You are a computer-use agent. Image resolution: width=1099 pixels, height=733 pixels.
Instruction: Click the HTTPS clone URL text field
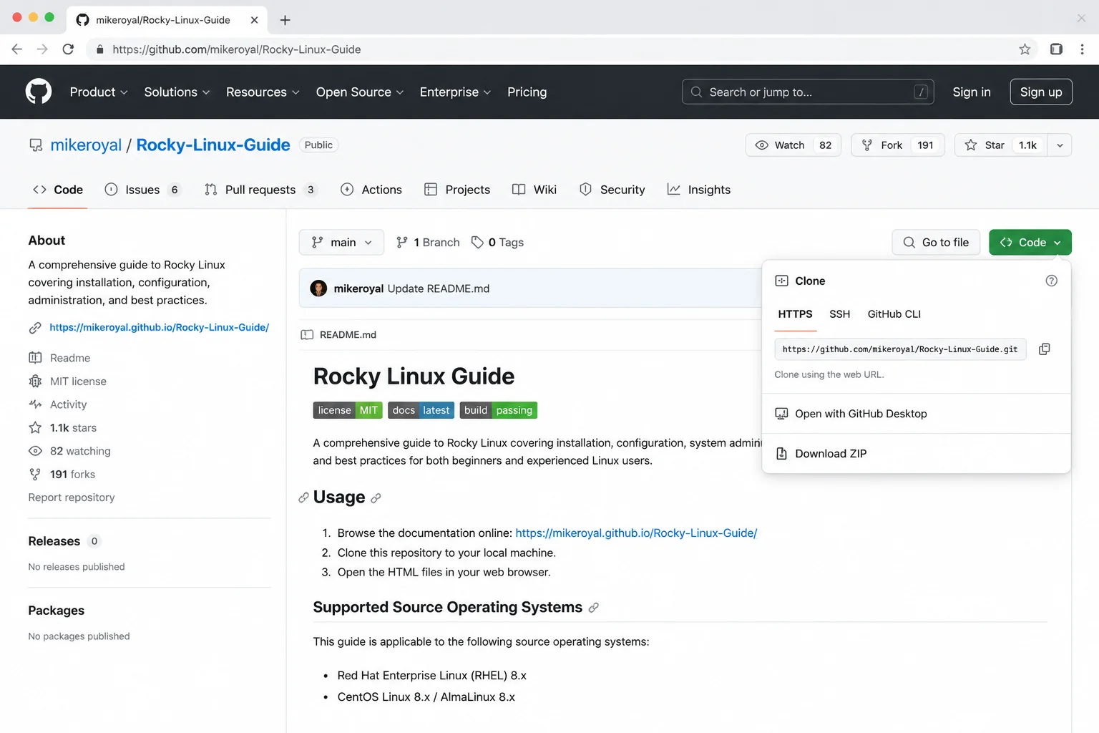tap(900, 349)
